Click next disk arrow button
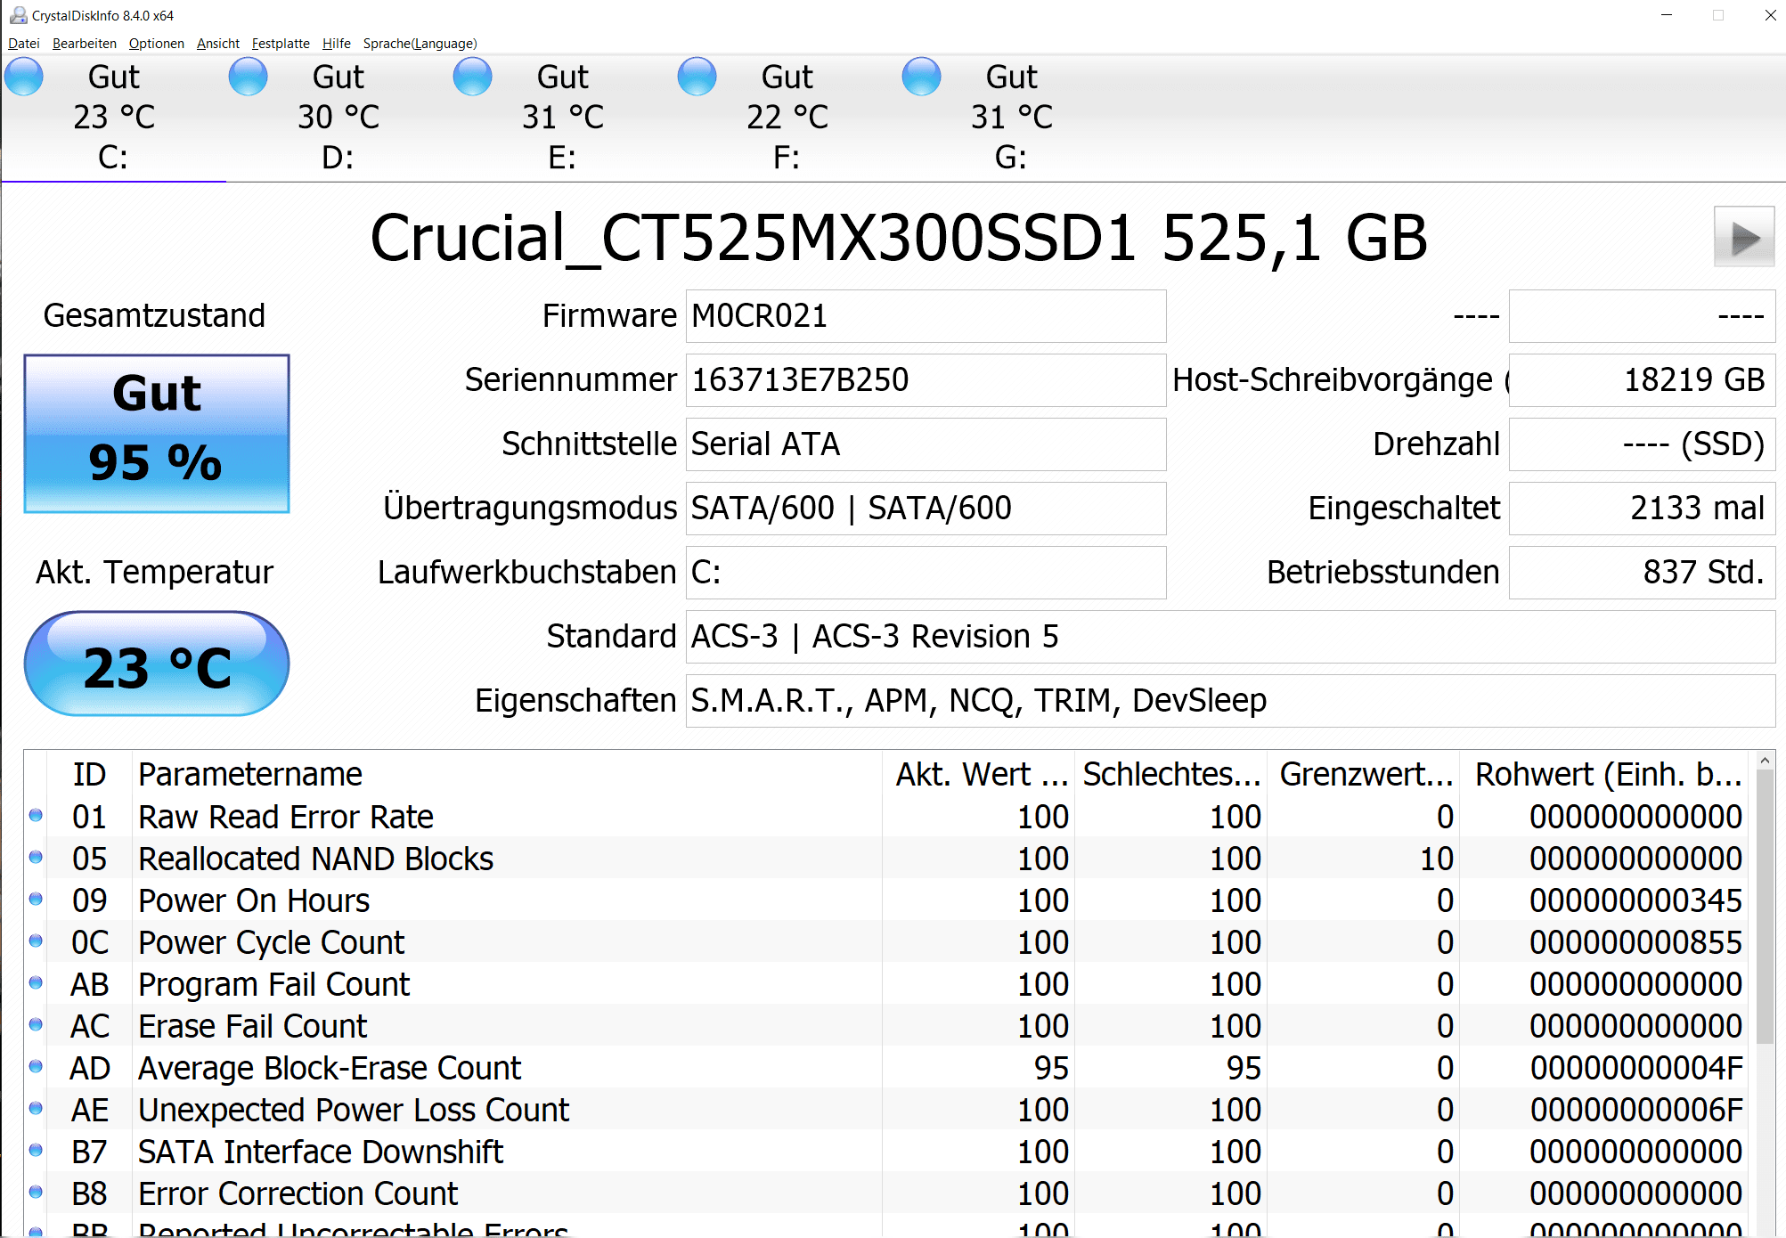This screenshot has width=1786, height=1238. pyautogui.click(x=1743, y=237)
